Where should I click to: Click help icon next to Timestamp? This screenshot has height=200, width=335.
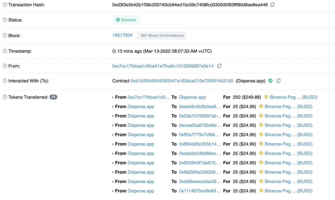(5, 51)
